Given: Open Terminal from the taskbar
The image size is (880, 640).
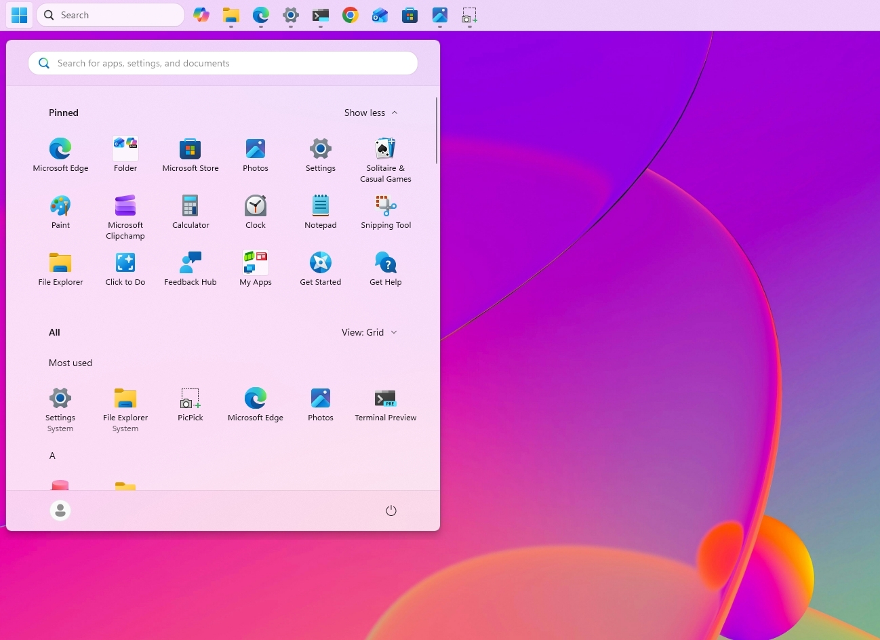Looking at the screenshot, I should coord(321,15).
